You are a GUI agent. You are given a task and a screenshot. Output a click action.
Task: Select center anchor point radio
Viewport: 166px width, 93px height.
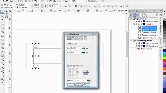click(x=73, y=72)
